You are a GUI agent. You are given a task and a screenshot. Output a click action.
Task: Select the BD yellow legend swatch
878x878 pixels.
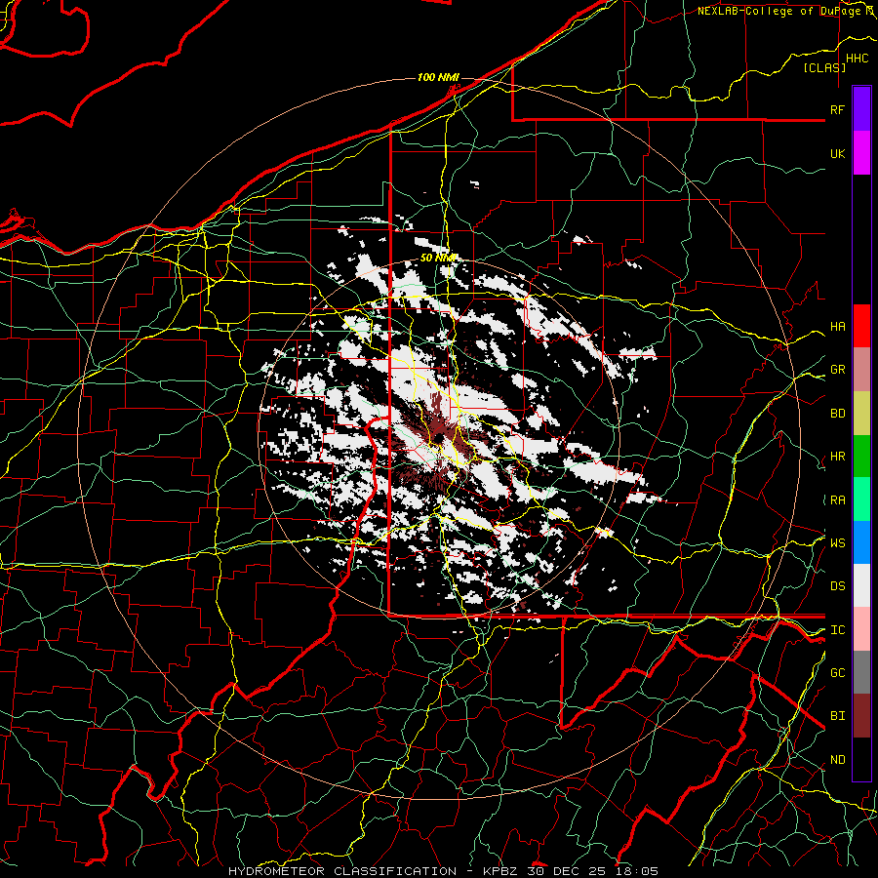[x=861, y=413]
